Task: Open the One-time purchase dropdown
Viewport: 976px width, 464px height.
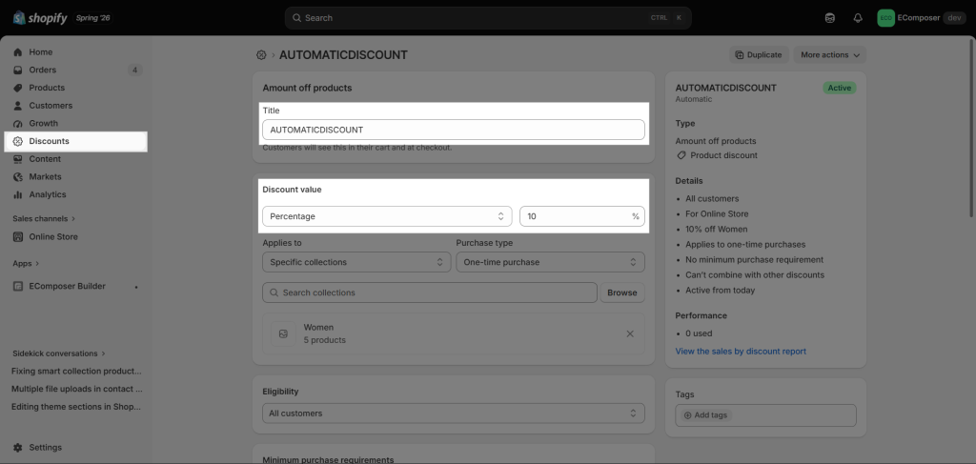Action: coord(550,262)
